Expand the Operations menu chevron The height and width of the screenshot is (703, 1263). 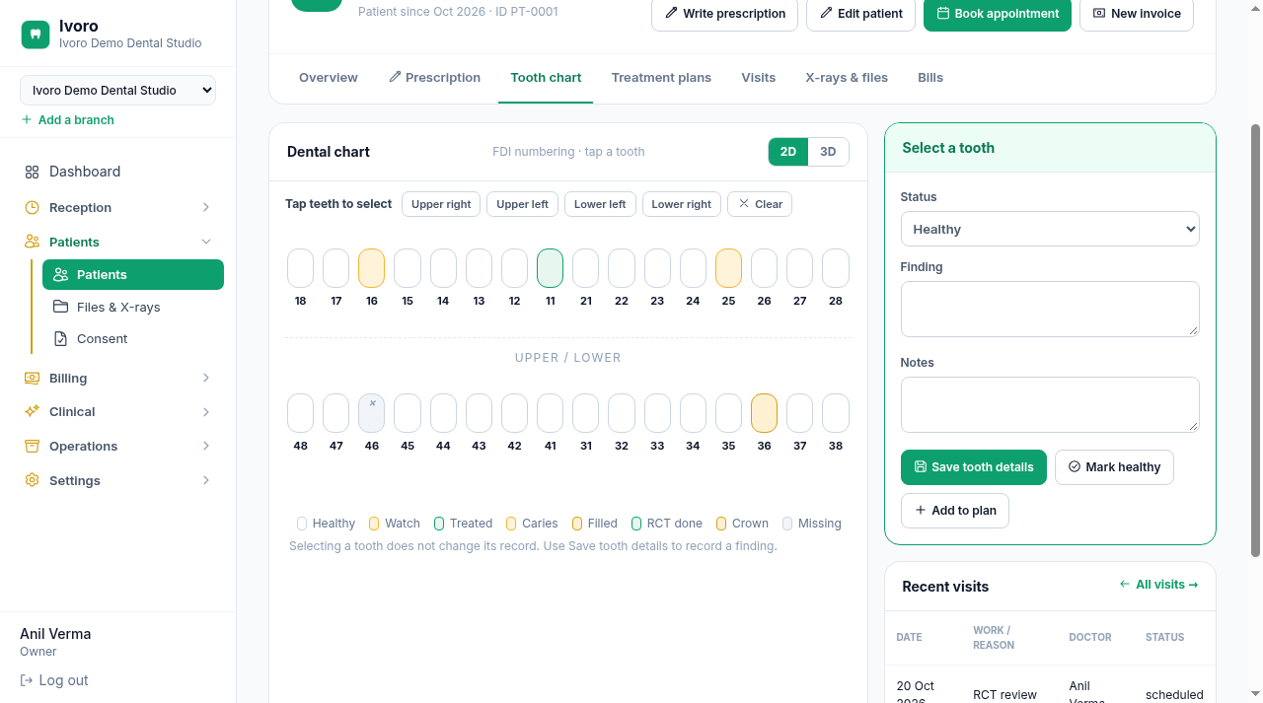(x=206, y=446)
